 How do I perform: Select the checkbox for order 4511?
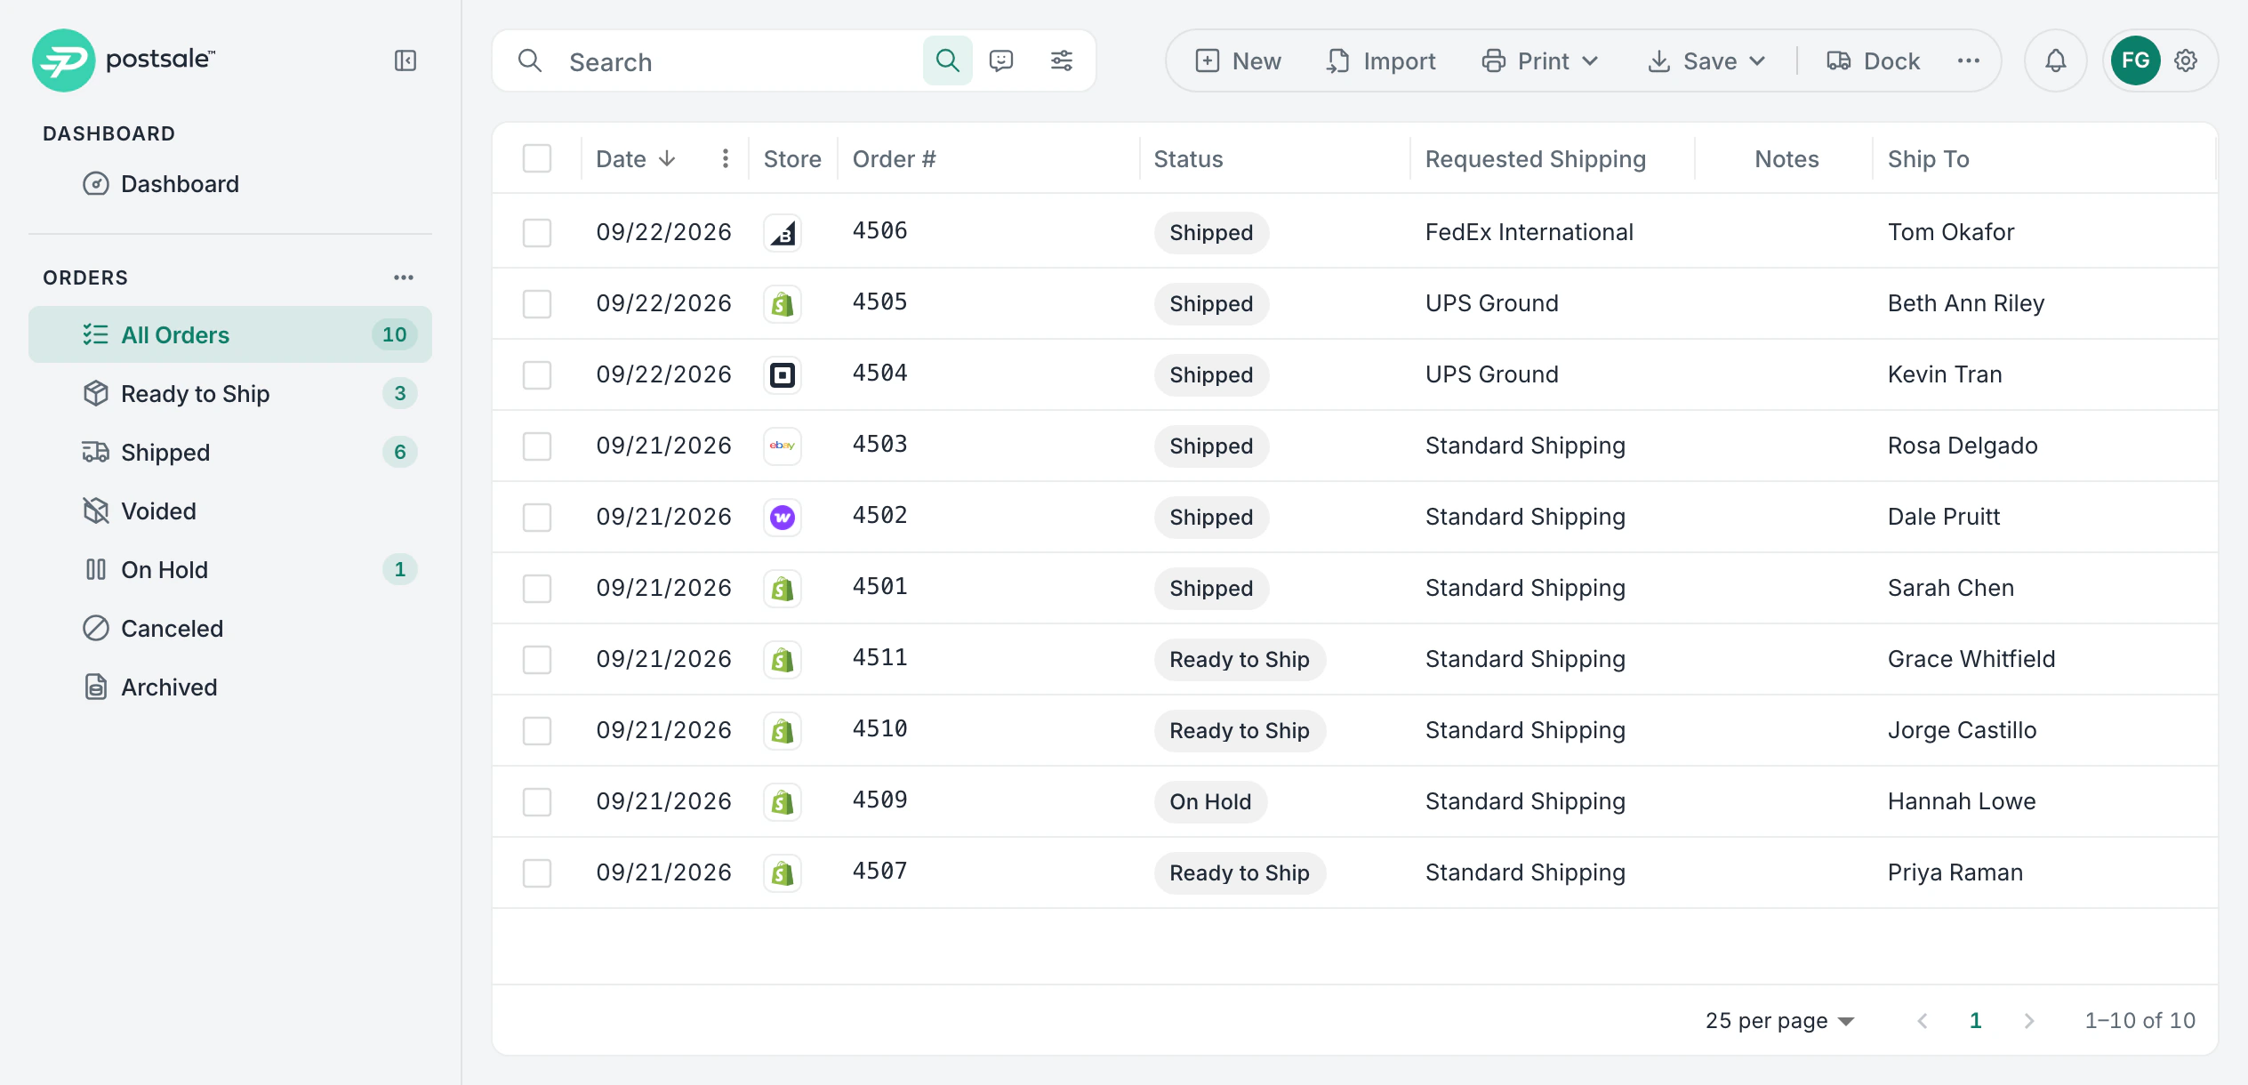537,660
